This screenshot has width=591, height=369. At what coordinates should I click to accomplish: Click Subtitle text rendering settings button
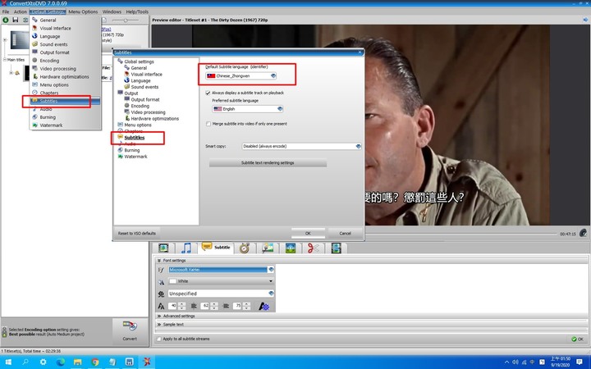268,163
